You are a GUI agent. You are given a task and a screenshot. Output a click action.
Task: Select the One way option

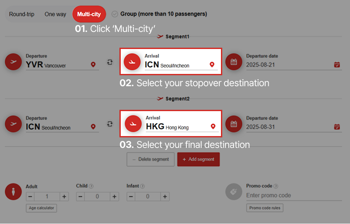tap(55, 14)
